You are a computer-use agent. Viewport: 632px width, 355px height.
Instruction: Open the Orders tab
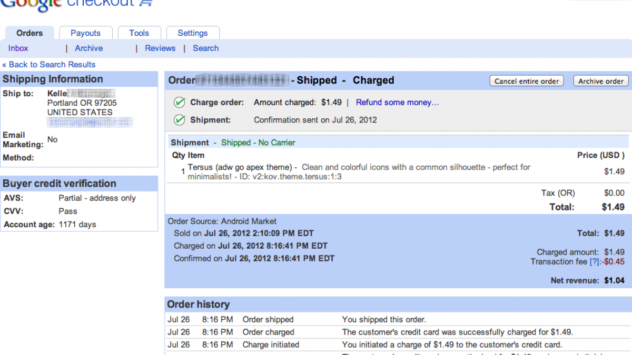click(x=29, y=33)
